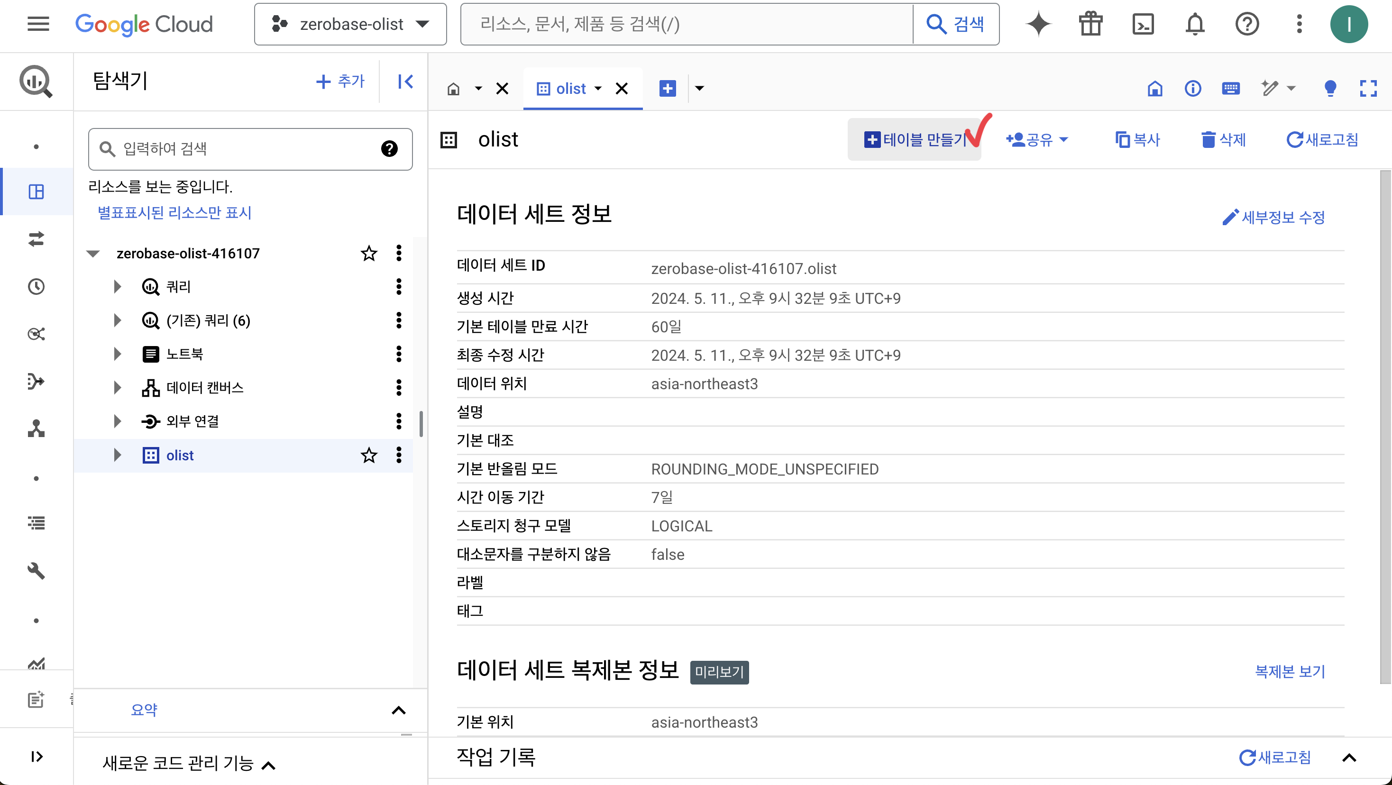Expand the olist dataset tree node

[x=117, y=456]
